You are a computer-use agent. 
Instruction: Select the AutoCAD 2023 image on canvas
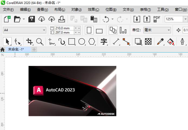(x=72, y=91)
